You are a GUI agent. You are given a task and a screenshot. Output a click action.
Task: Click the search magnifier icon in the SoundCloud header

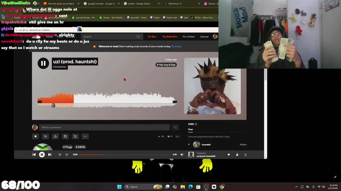(138, 37)
